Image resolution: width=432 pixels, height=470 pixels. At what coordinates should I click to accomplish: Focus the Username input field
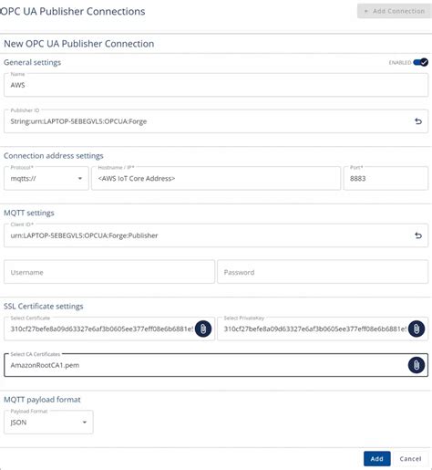109,272
